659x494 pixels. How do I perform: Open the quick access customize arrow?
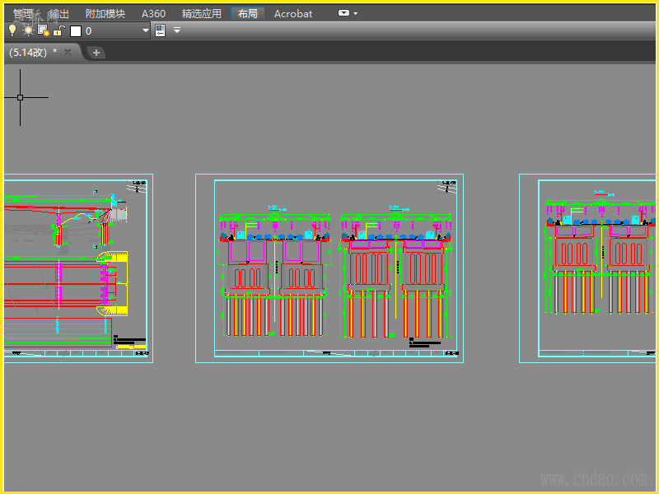click(177, 31)
